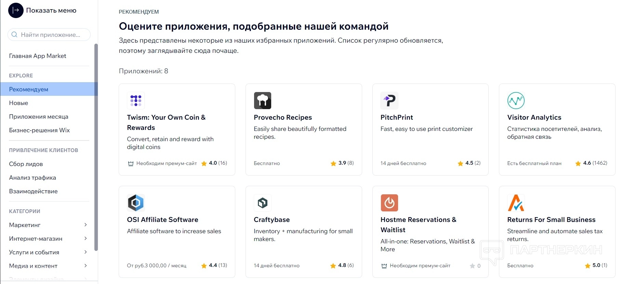Click the Visitor Analytics chart icon

pyautogui.click(x=516, y=101)
